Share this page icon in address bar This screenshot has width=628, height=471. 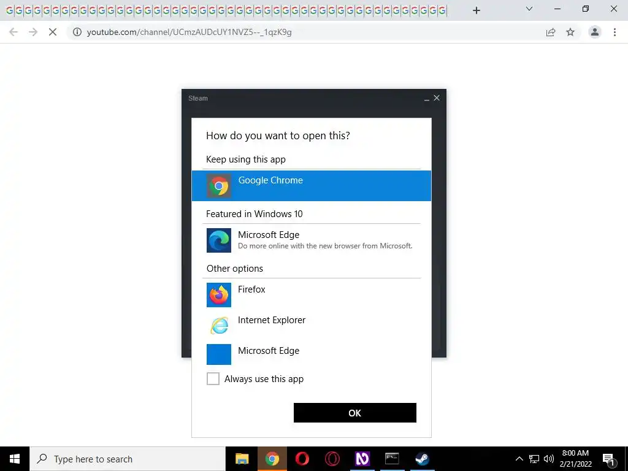click(551, 32)
